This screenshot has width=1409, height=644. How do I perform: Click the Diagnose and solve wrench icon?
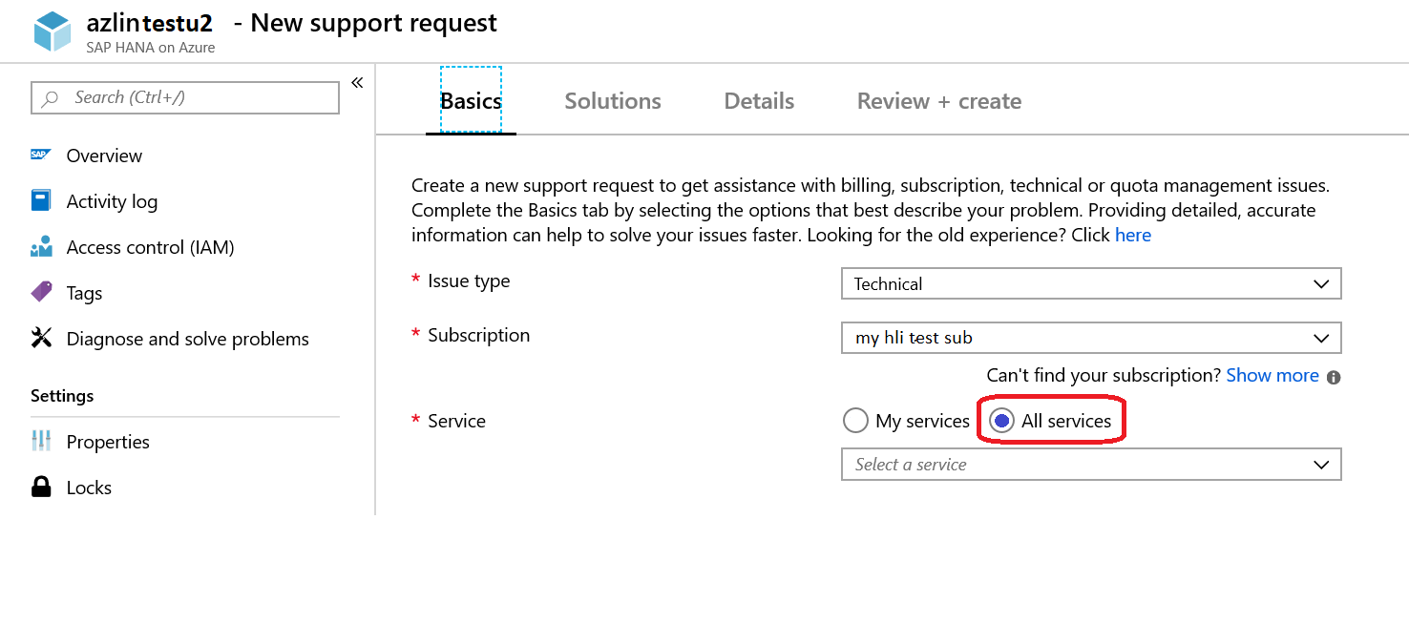tap(41, 338)
